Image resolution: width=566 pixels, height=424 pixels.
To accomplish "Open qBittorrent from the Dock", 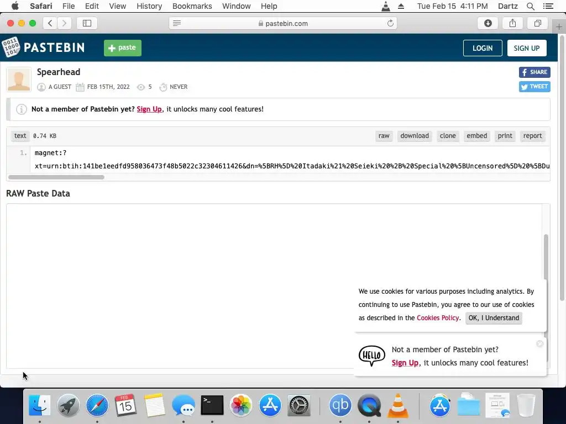I will coord(340,405).
